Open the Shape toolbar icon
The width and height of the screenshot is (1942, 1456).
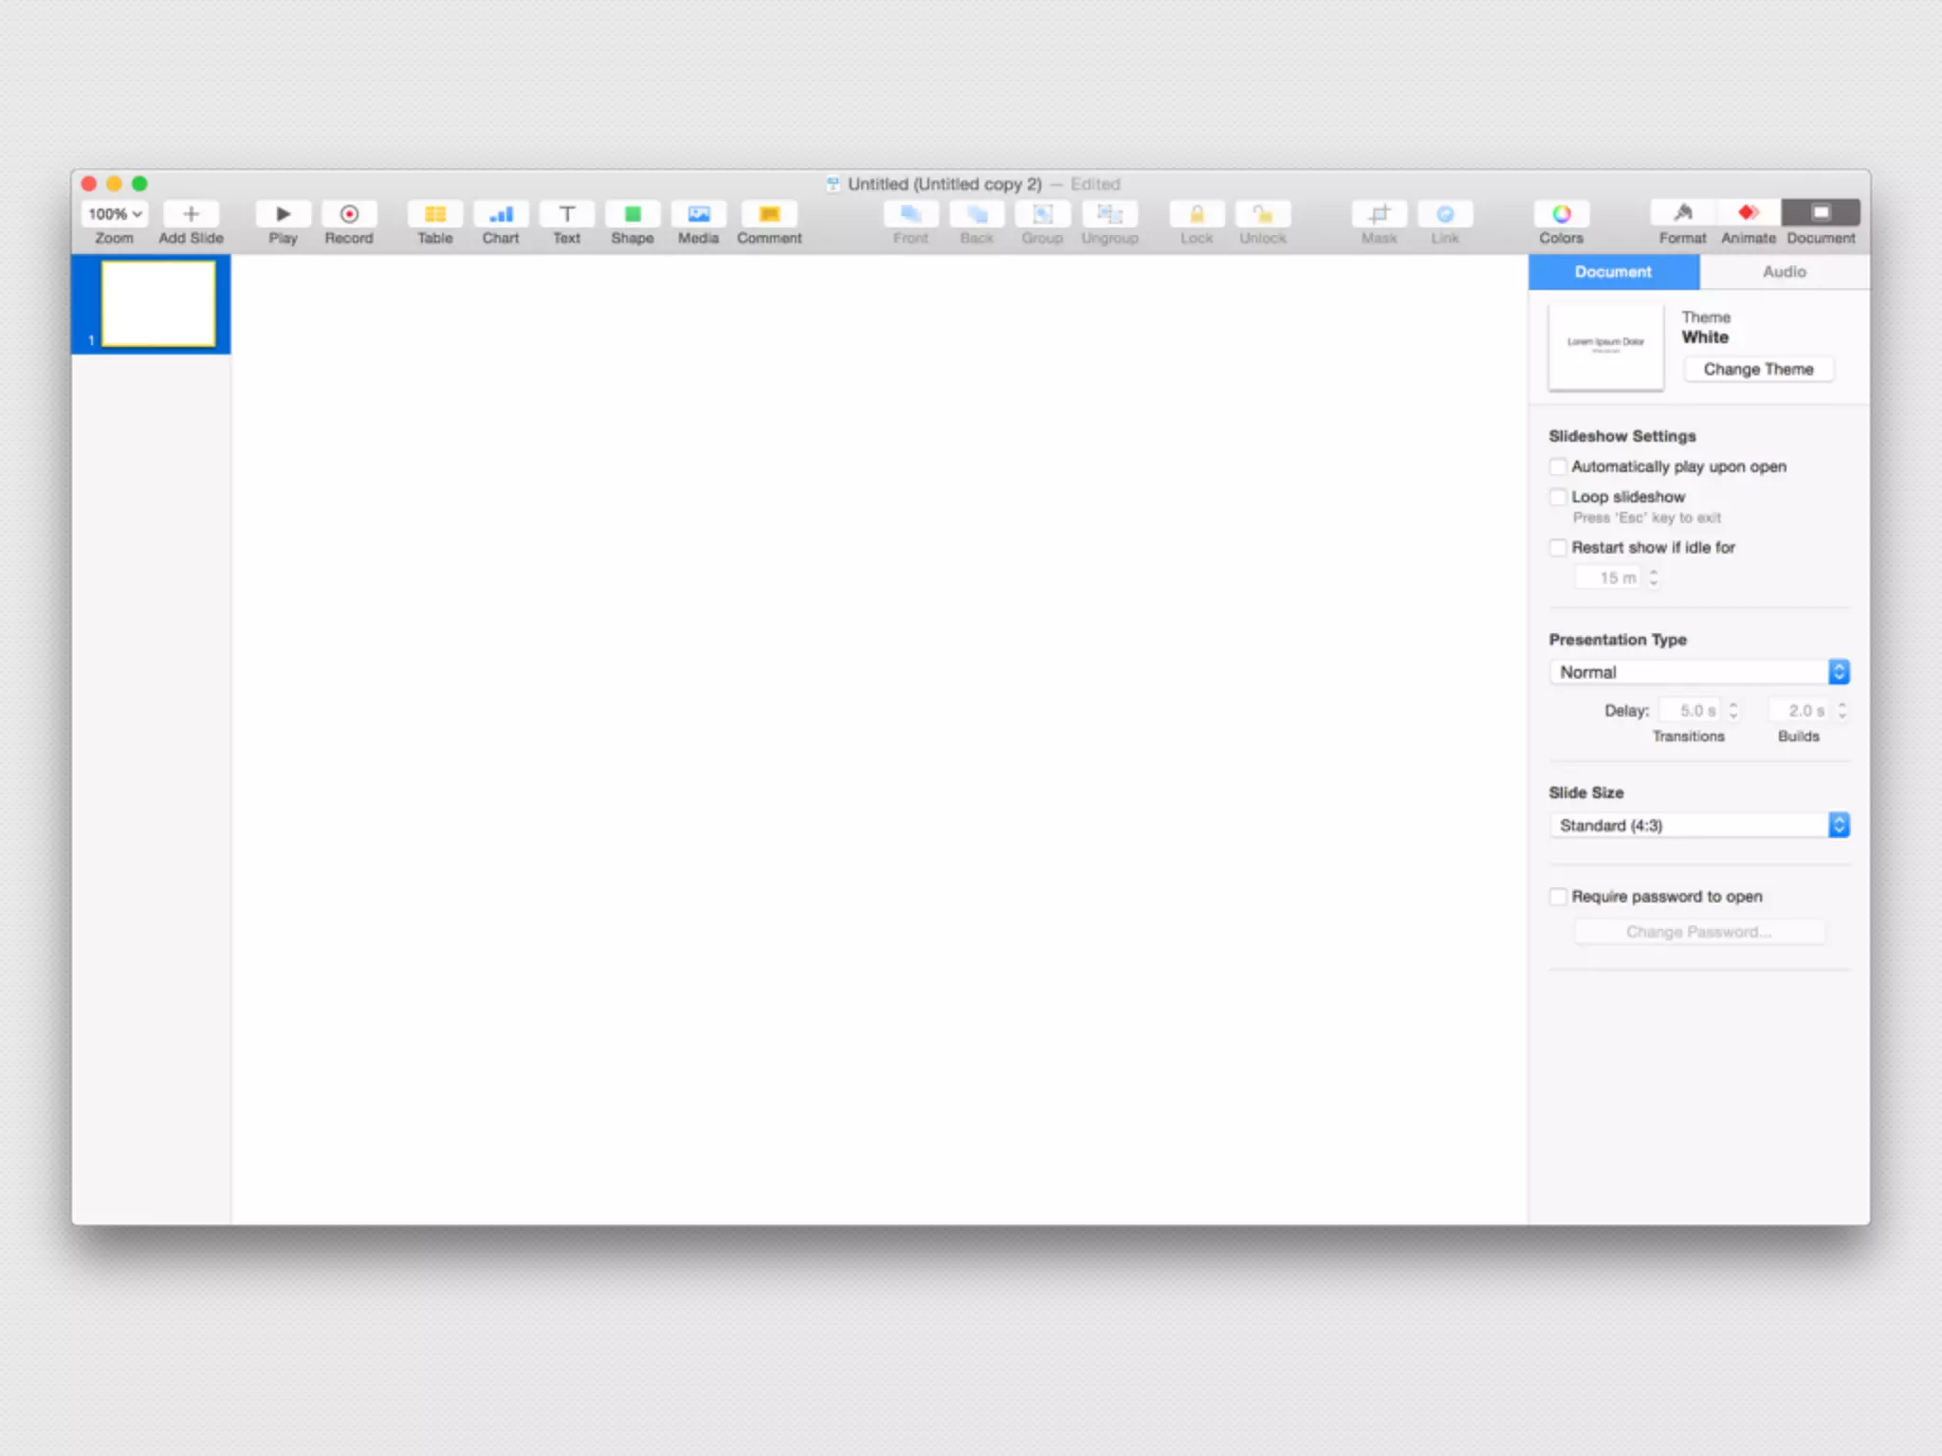[632, 213]
